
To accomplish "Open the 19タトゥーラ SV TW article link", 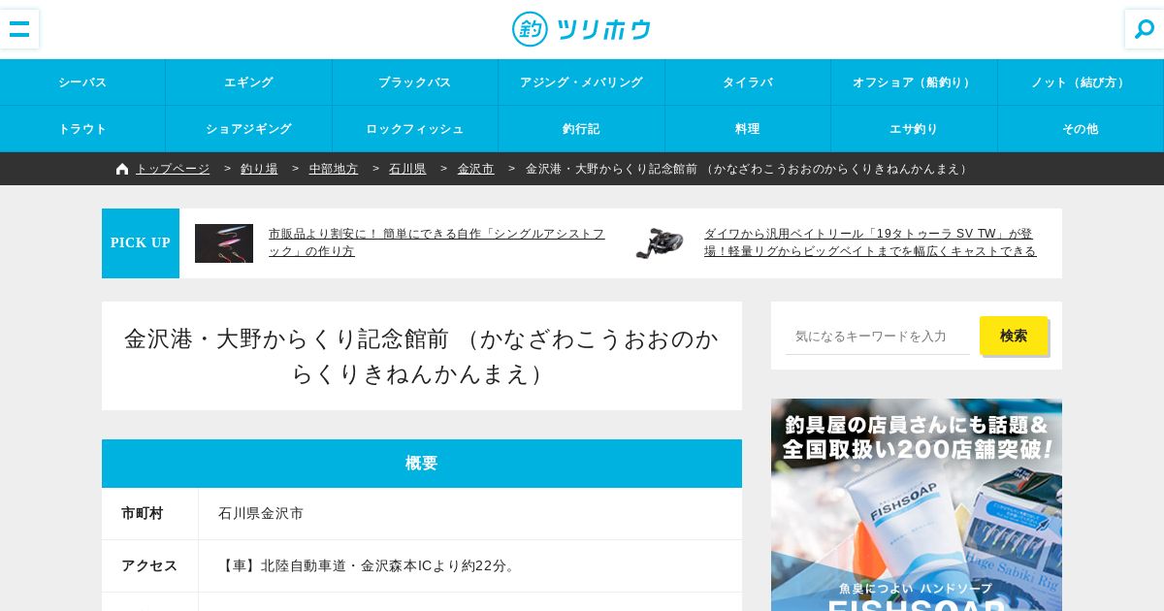I will click(870, 242).
